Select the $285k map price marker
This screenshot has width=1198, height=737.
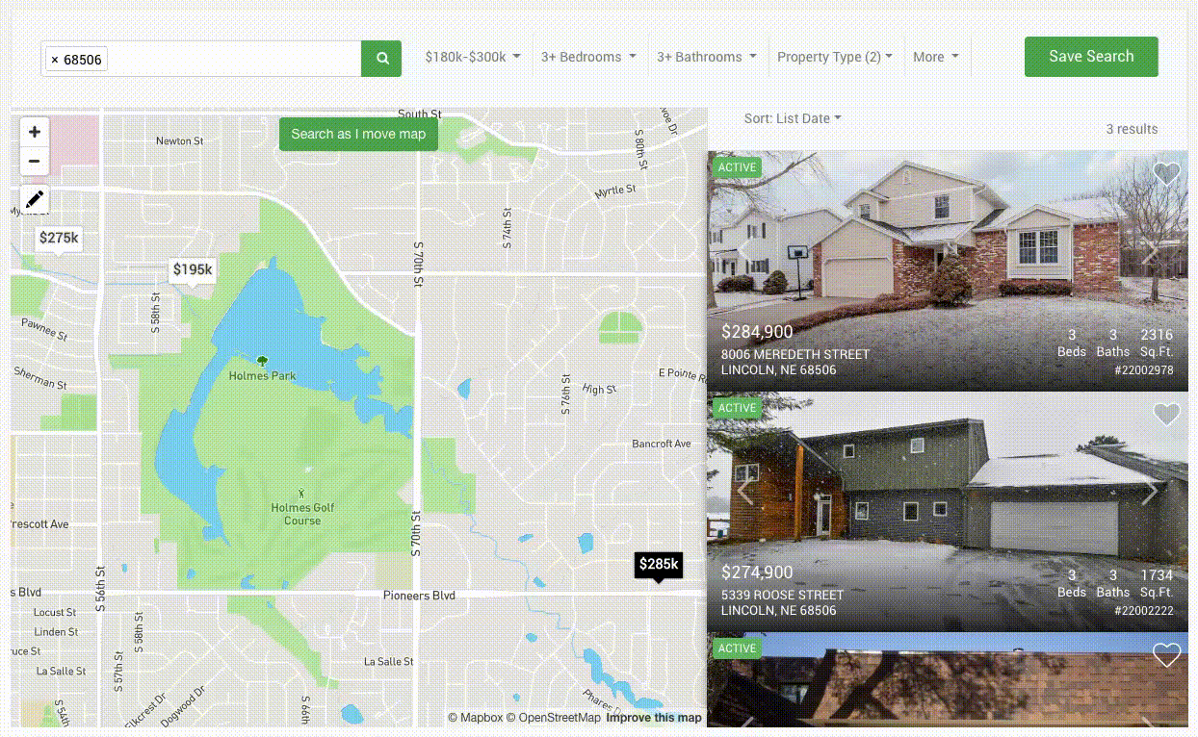(658, 564)
